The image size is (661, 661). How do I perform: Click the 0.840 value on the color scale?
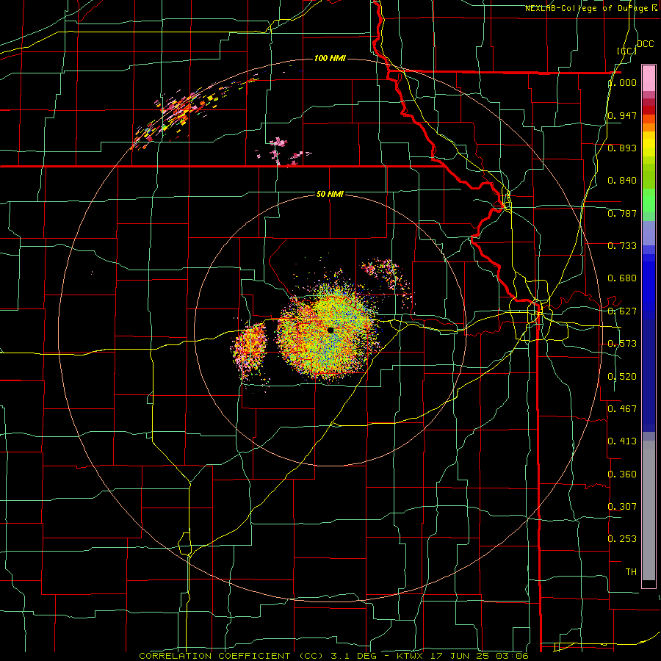[622, 181]
